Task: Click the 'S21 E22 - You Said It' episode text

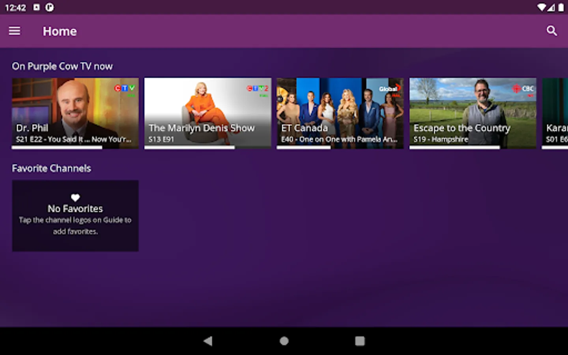Action: click(74, 139)
